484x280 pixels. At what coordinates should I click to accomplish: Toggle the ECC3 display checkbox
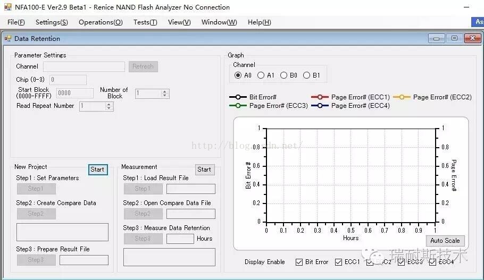point(401,262)
